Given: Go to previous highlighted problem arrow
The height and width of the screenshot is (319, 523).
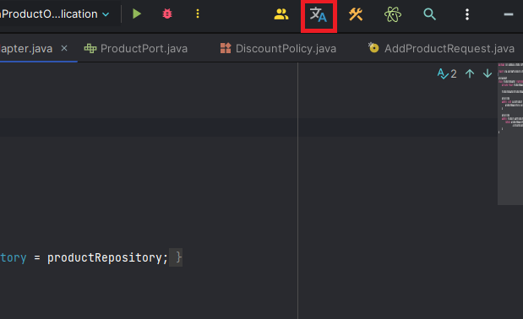Looking at the screenshot, I should pyautogui.click(x=470, y=73).
